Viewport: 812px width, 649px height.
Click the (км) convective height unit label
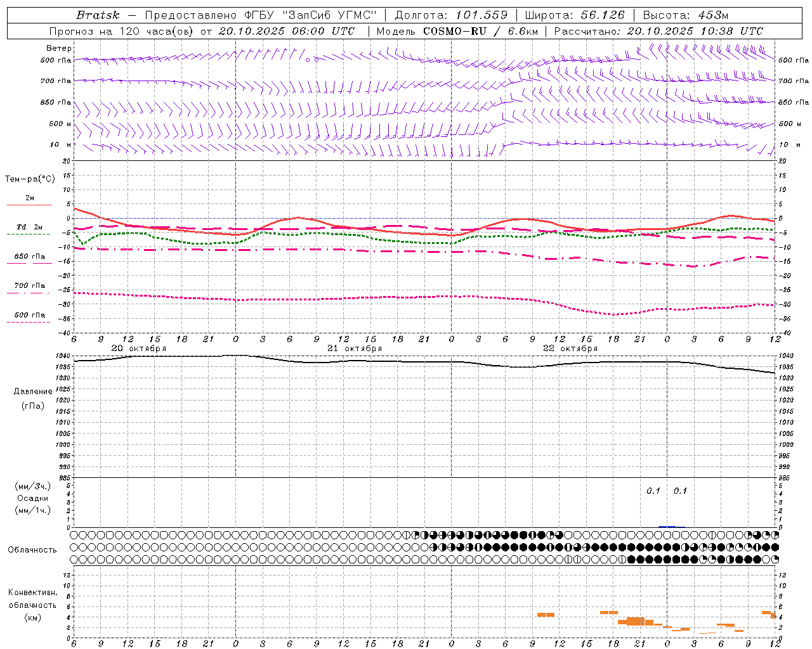[33, 617]
